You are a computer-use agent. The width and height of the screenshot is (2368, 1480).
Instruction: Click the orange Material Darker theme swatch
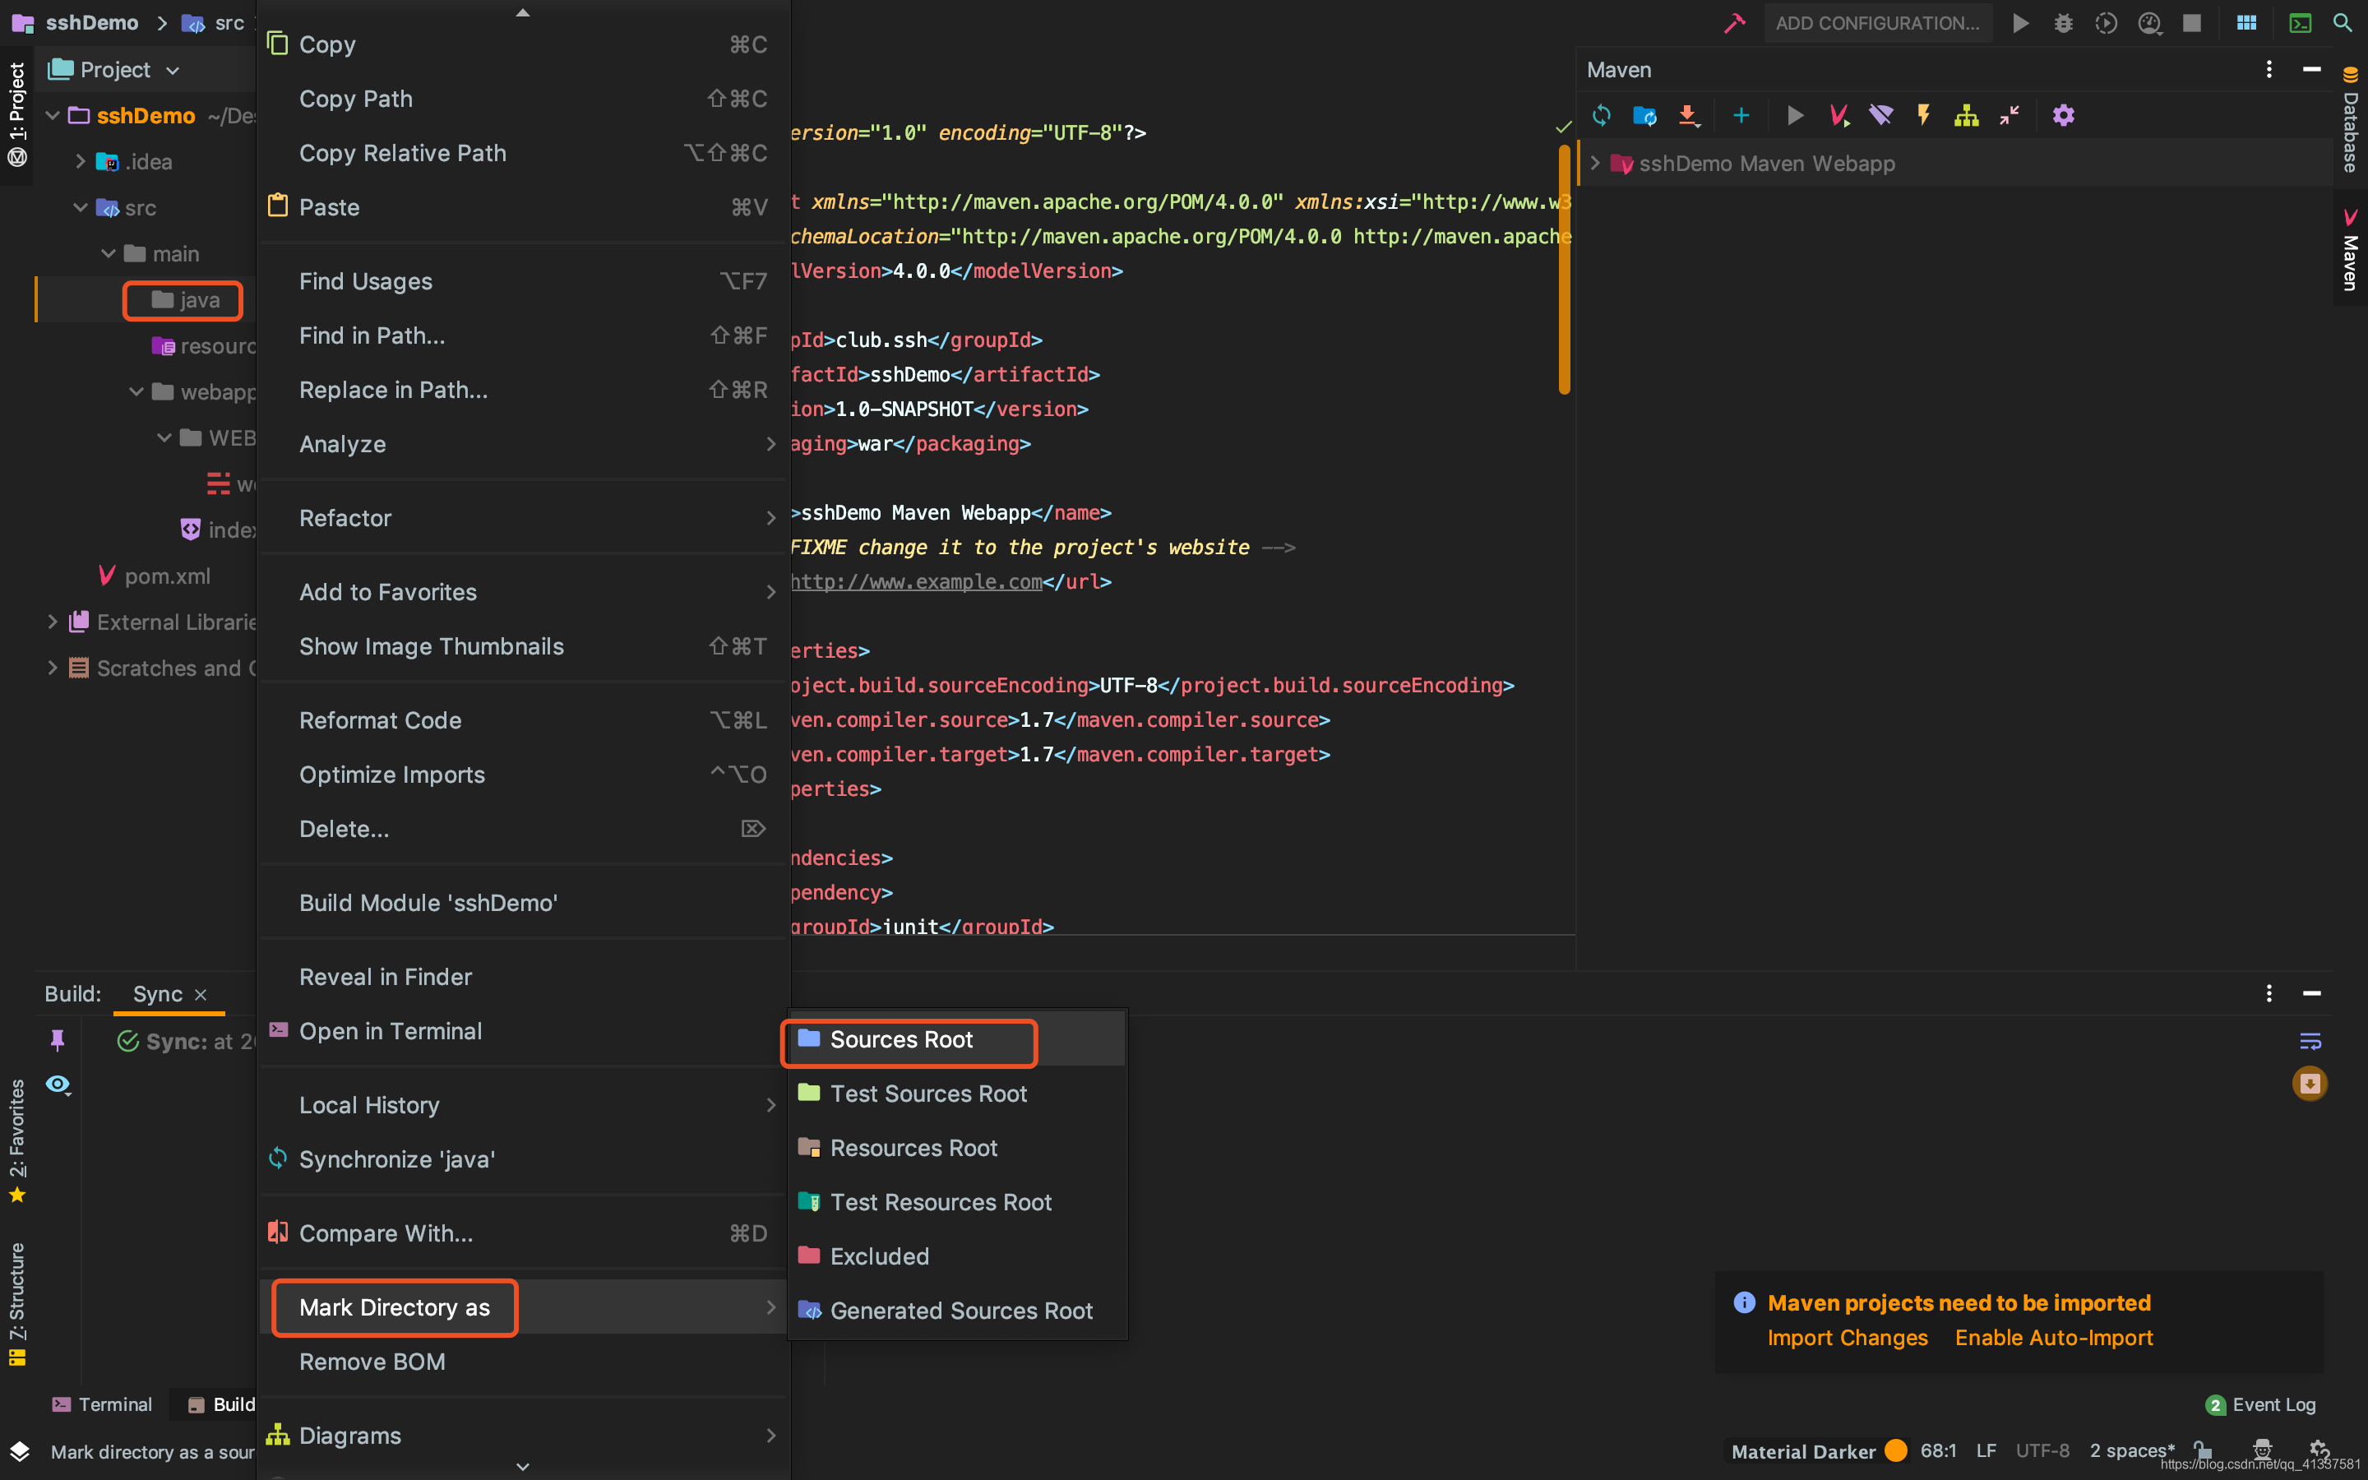point(1896,1450)
